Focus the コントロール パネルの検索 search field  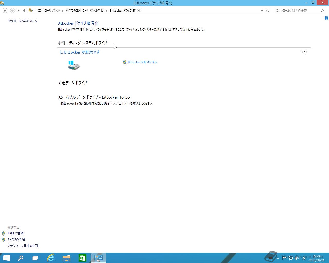coord(297,11)
